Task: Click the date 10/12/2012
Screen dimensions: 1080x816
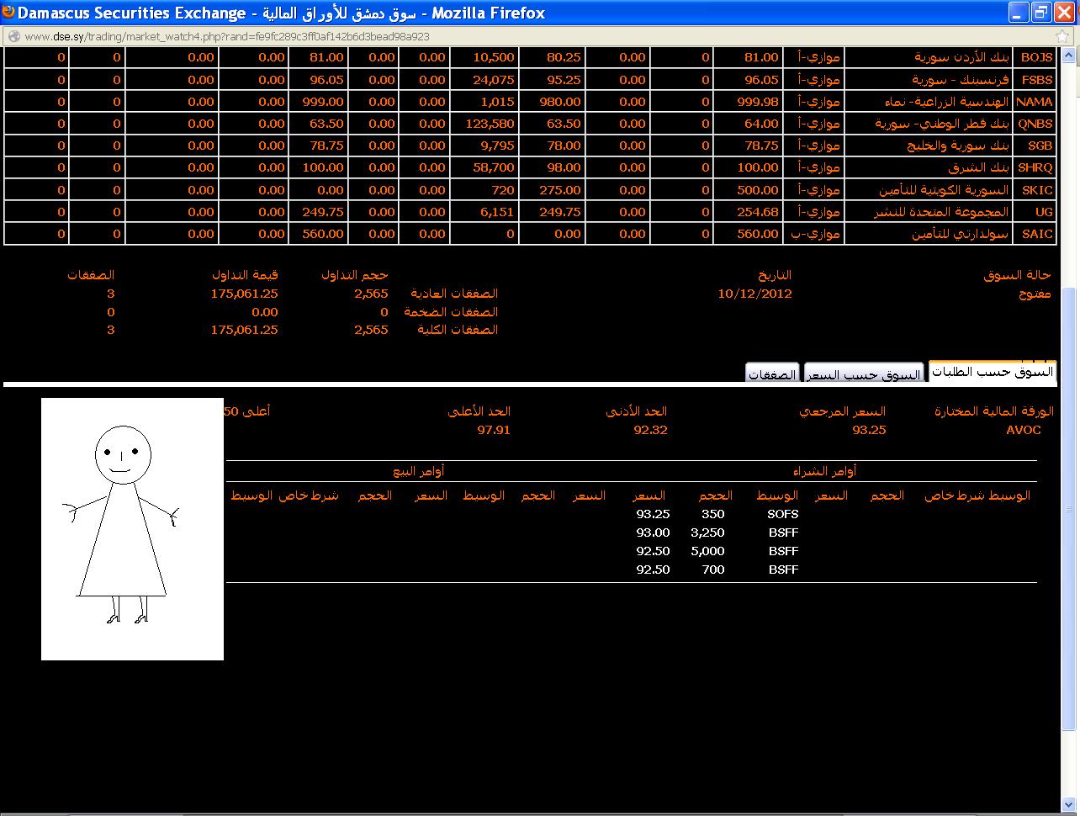Action: pos(754,294)
